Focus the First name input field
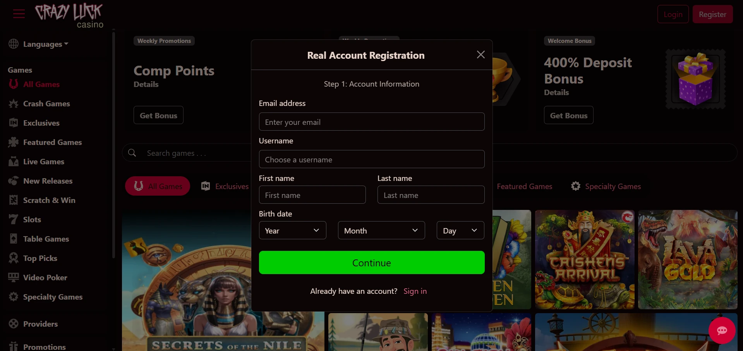This screenshot has width=743, height=351. click(x=312, y=195)
